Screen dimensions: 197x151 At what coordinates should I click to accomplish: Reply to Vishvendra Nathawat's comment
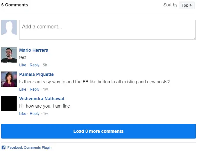[35, 114]
